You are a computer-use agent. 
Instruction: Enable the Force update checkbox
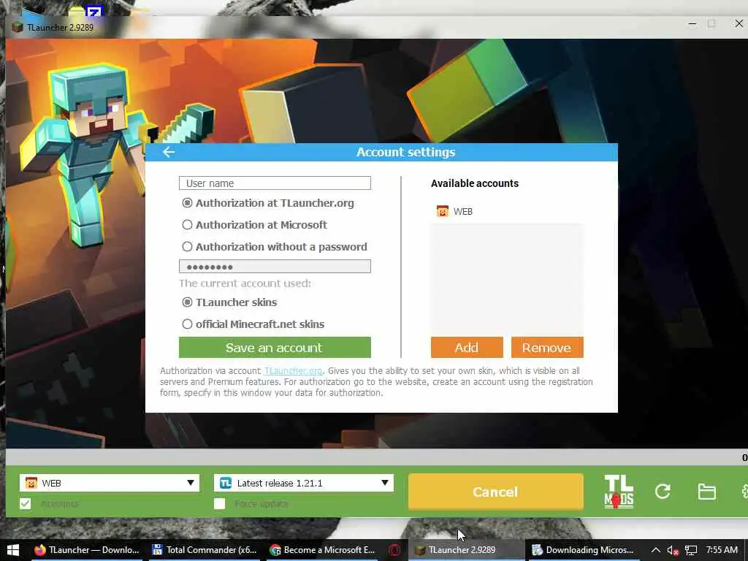219,504
